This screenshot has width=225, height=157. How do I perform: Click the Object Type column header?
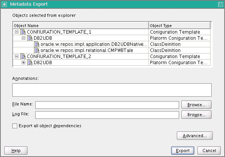coord(179,26)
